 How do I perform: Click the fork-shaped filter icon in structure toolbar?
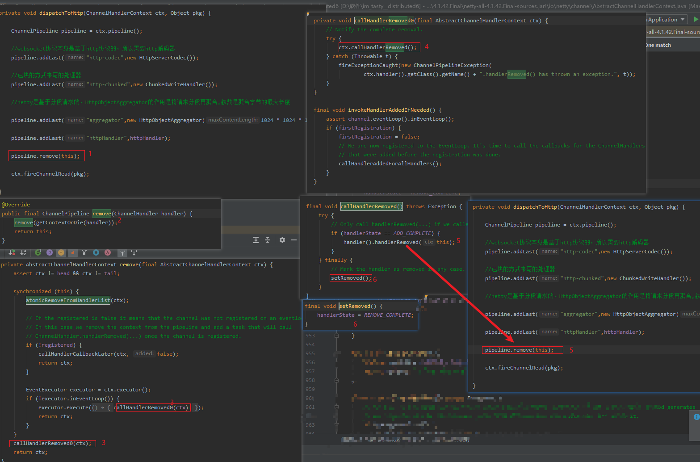pos(84,252)
